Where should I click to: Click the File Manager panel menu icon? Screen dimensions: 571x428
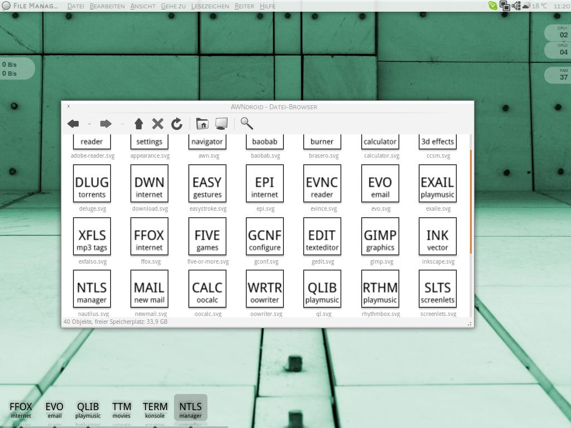pos(6,6)
